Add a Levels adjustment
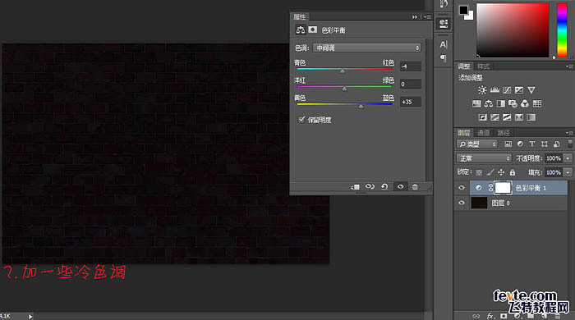Screen dimensions: 575x320 pyautogui.click(x=494, y=90)
